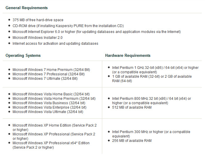This screenshot has height=156, width=205.
Task: Select Microsoft Windows Vista Business entry
Action: coord(49,103)
